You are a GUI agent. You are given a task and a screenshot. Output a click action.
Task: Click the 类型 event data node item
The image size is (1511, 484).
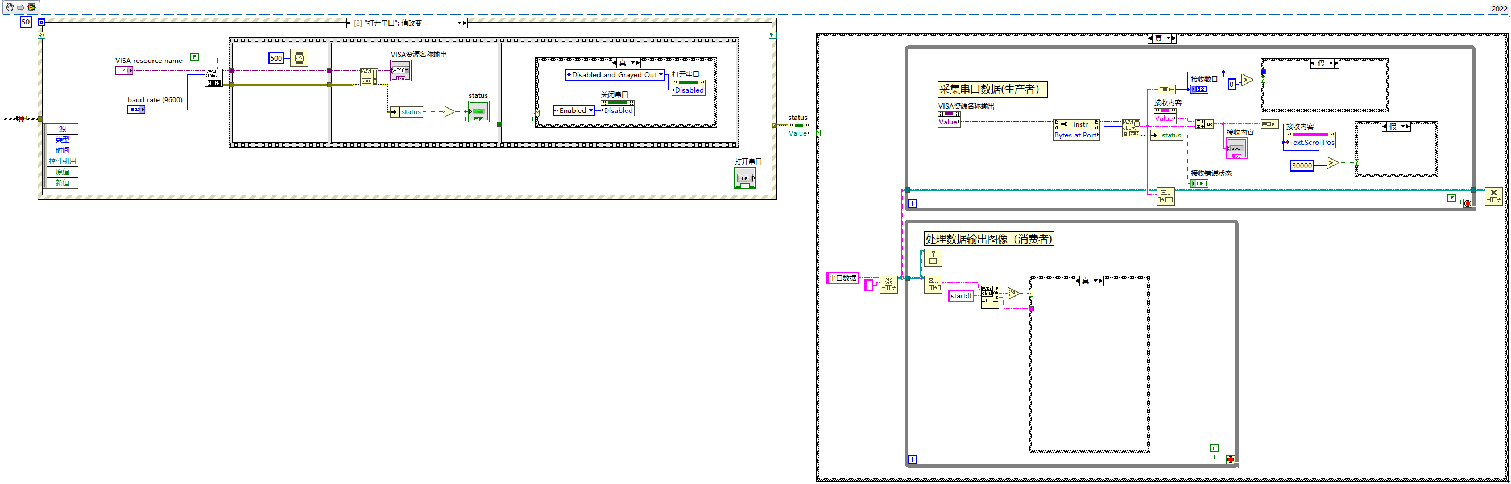(x=62, y=139)
